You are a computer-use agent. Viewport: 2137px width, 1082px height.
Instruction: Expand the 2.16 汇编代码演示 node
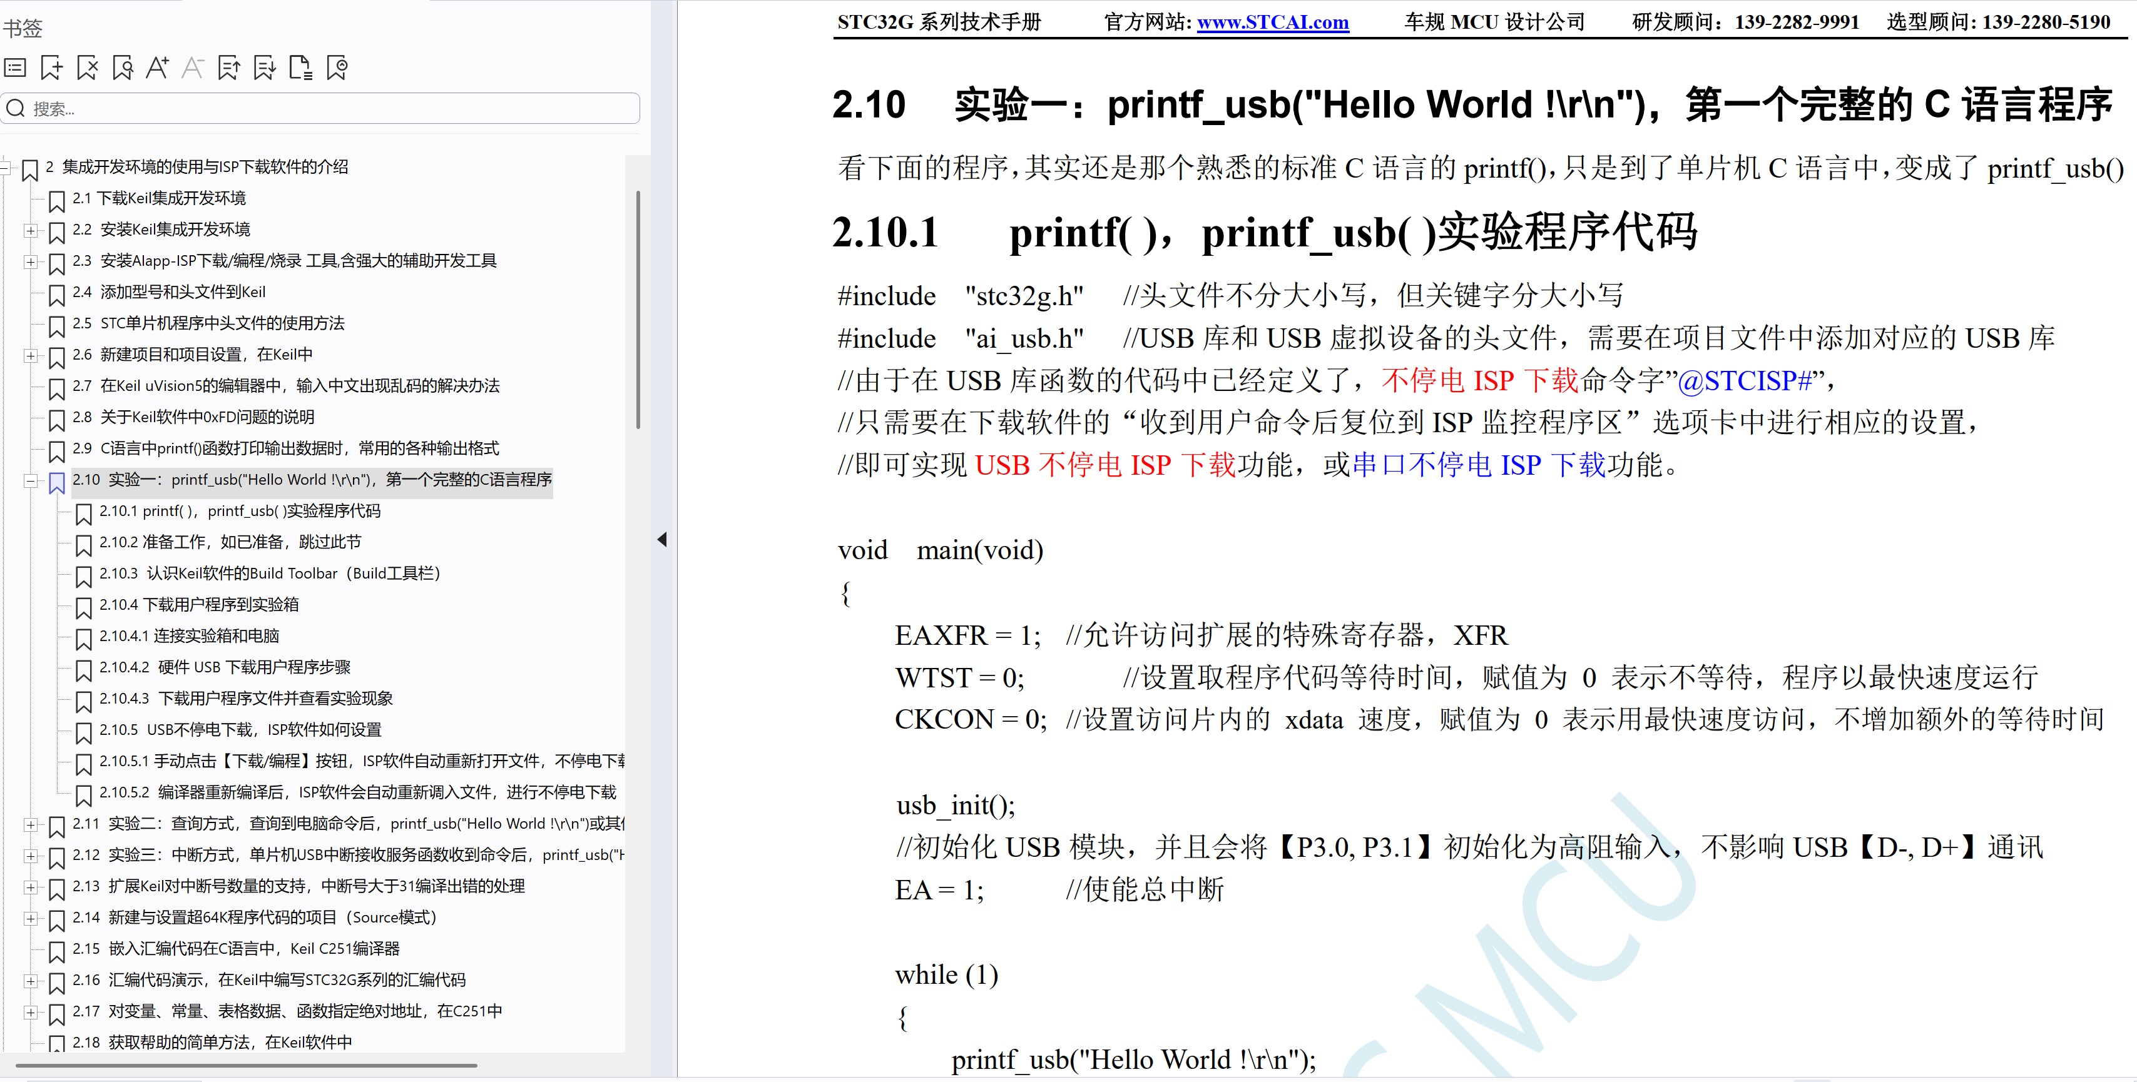31,981
